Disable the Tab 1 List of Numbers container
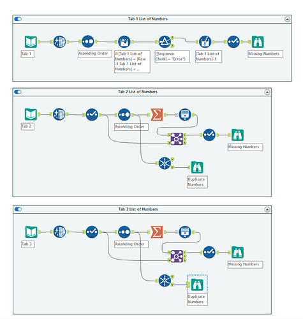The width and height of the screenshot is (303, 319). coord(18,19)
